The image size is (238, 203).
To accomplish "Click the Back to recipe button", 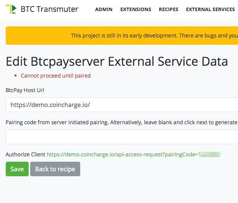I will (x=55, y=169).
